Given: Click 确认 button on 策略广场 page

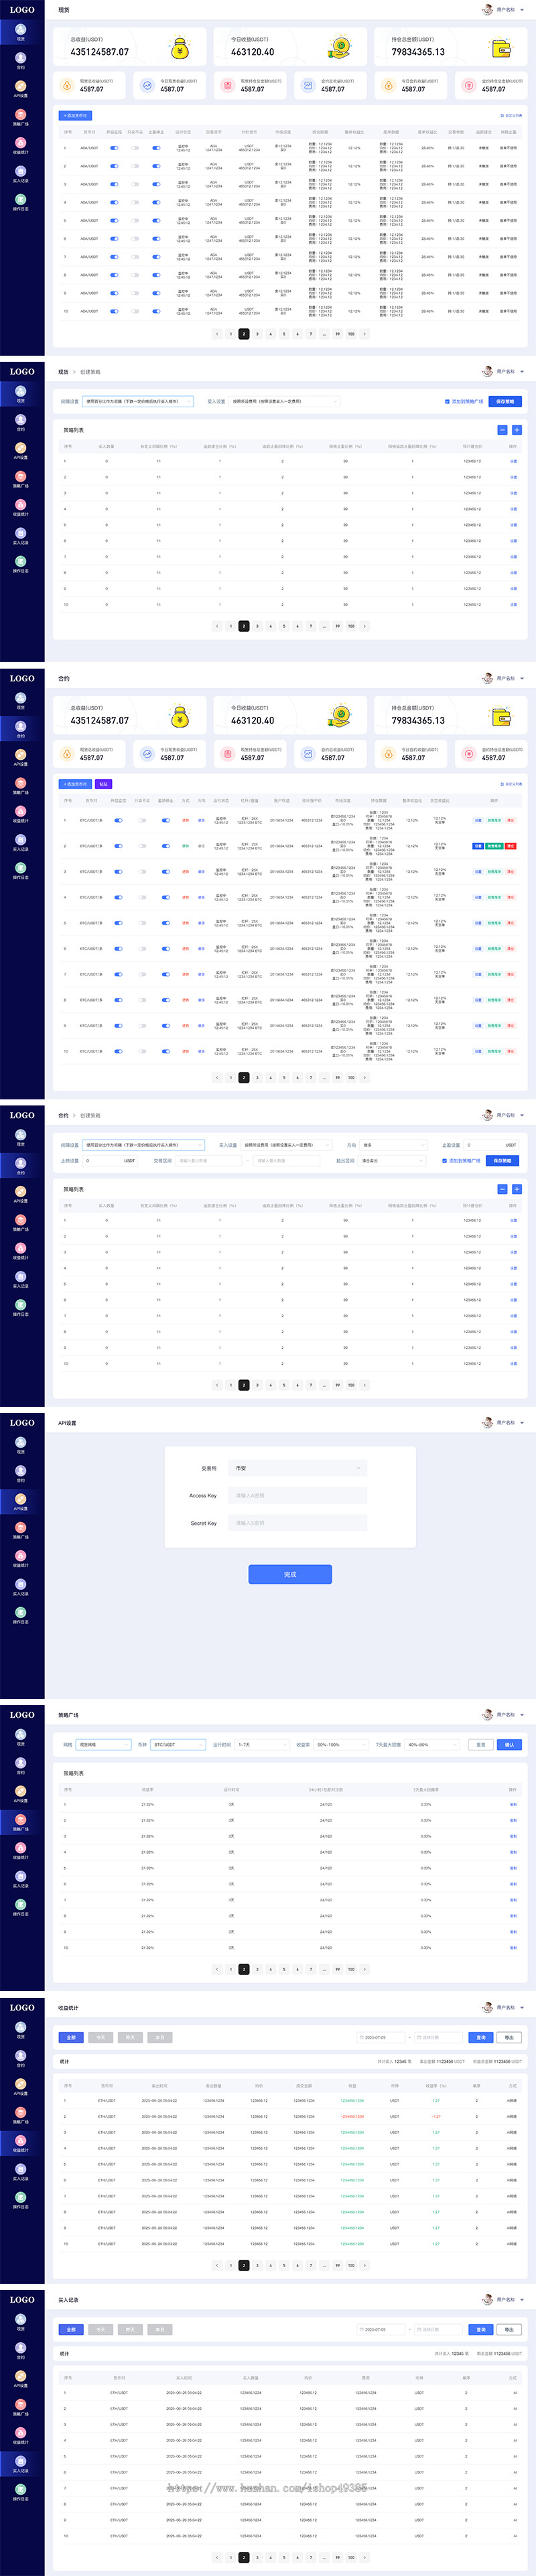Looking at the screenshot, I should (x=509, y=1745).
